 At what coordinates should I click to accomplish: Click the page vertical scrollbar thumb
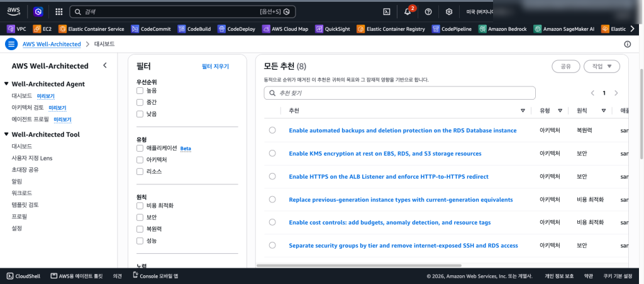641,113
